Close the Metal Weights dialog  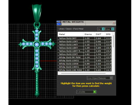pyautogui.click(x=114, y=23)
